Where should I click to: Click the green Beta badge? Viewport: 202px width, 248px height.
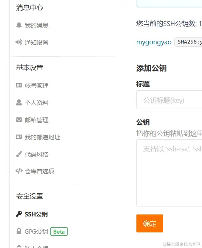59,231
